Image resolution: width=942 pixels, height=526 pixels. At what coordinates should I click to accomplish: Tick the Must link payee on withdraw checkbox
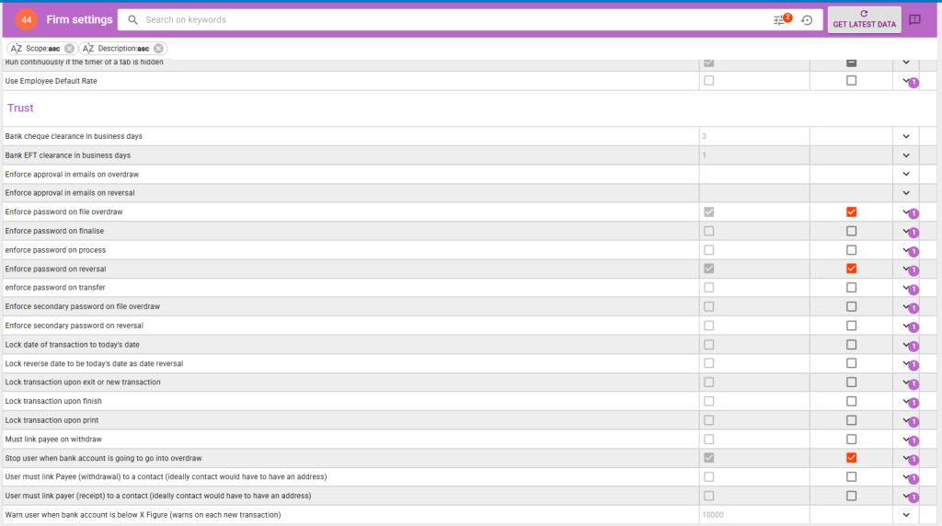851,439
